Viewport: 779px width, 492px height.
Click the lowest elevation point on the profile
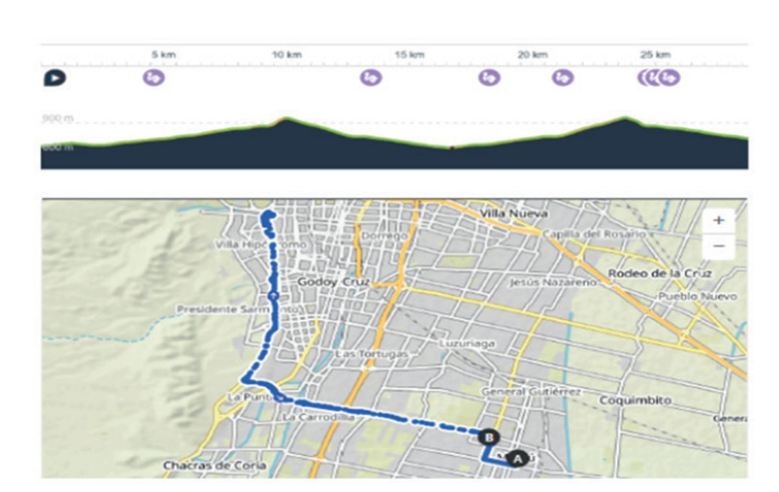[452, 148]
